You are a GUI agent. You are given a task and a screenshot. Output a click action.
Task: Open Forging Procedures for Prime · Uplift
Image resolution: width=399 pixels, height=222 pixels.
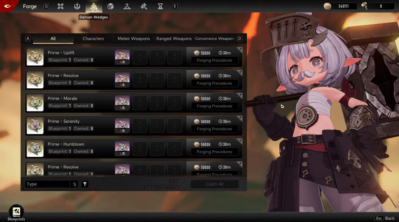[x=215, y=60]
